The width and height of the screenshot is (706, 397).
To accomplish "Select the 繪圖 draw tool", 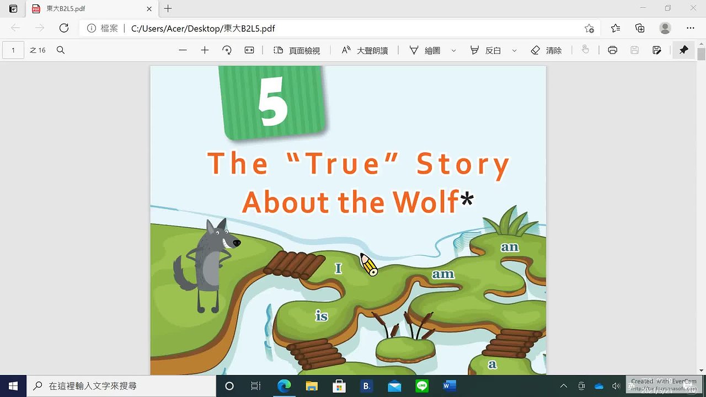I will click(425, 50).
